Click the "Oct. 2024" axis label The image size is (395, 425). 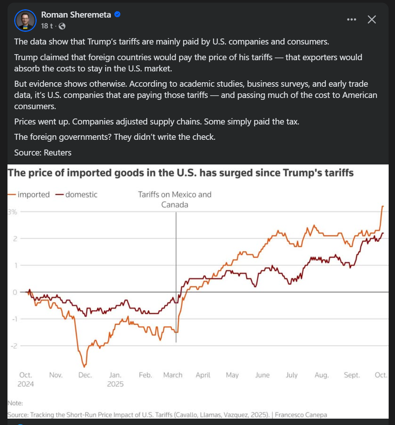(25, 379)
